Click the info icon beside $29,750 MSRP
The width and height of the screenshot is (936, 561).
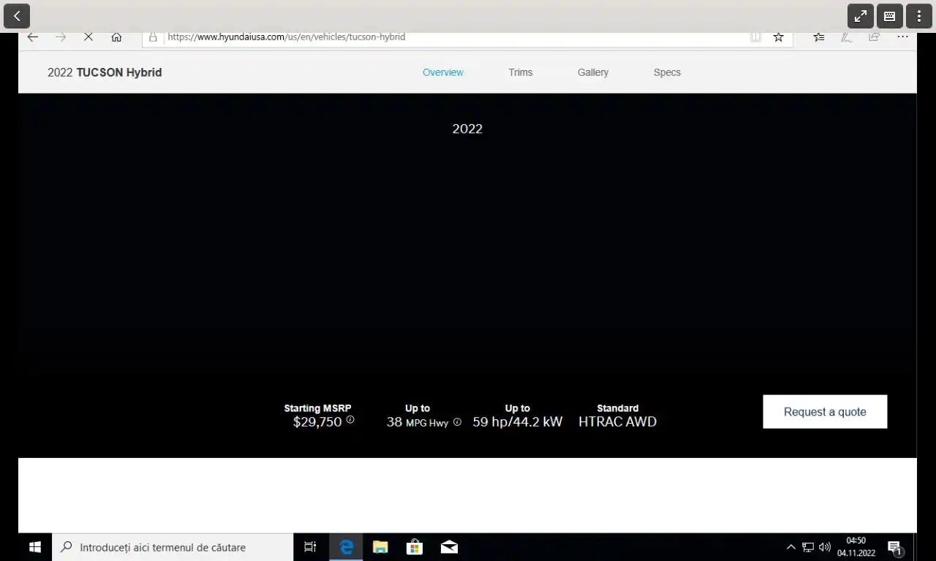[x=350, y=420]
